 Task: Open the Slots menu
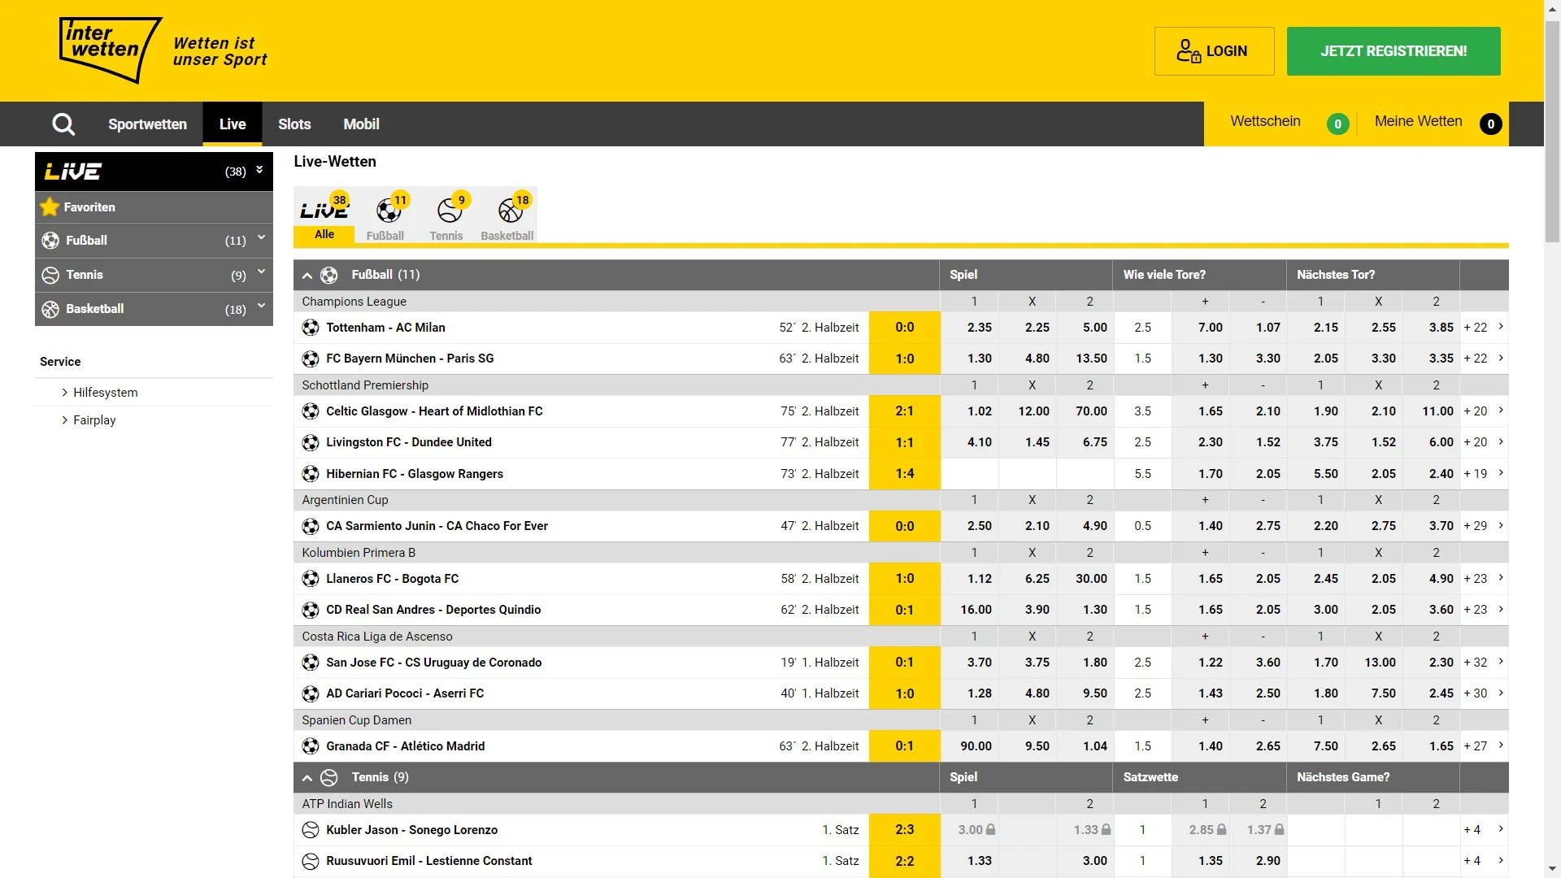coord(294,124)
